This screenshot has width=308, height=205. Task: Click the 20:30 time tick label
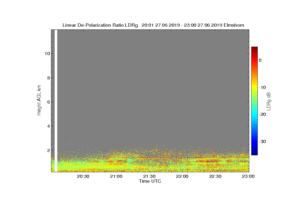pos(83,177)
